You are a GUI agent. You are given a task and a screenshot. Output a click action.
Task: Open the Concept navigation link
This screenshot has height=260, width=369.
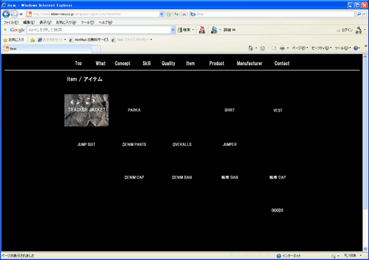pyautogui.click(x=123, y=64)
